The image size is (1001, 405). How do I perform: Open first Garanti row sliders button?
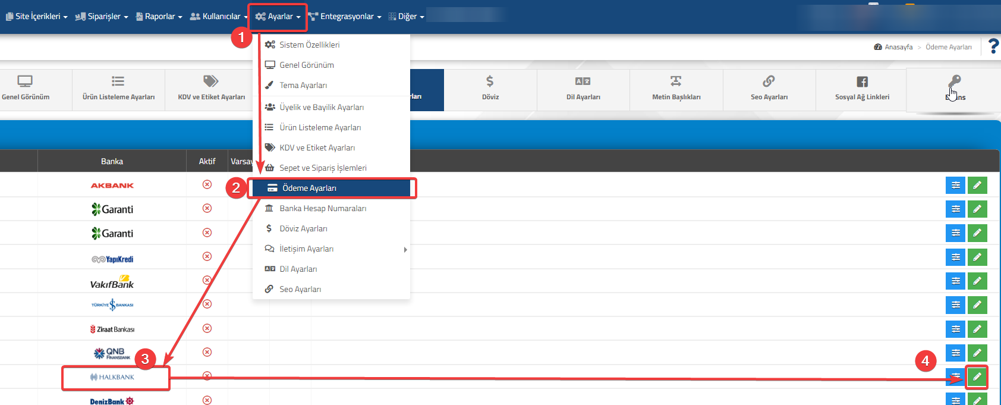coord(955,209)
